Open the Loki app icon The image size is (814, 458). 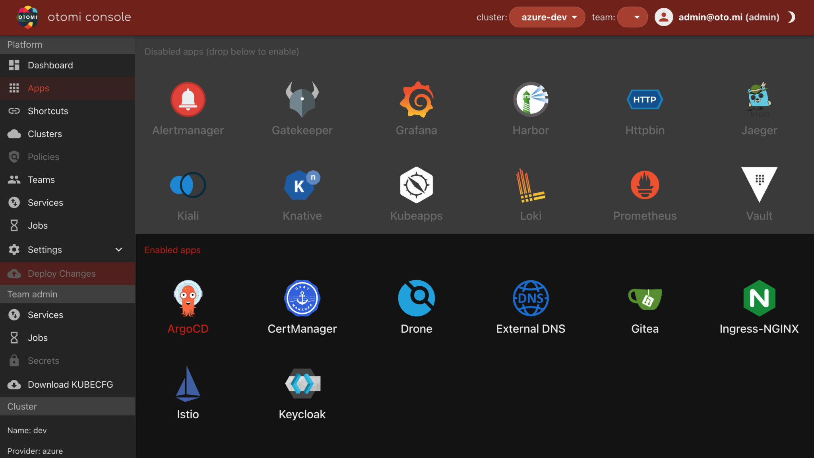531,185
